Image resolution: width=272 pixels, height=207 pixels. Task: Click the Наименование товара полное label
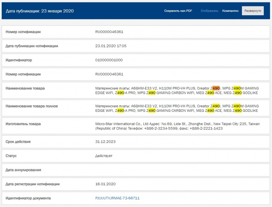tap(32, 106)
